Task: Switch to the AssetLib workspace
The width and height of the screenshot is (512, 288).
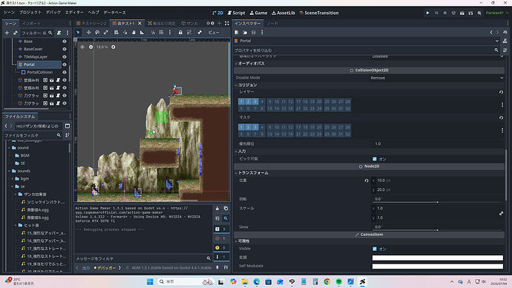Action: pos(283,13)
